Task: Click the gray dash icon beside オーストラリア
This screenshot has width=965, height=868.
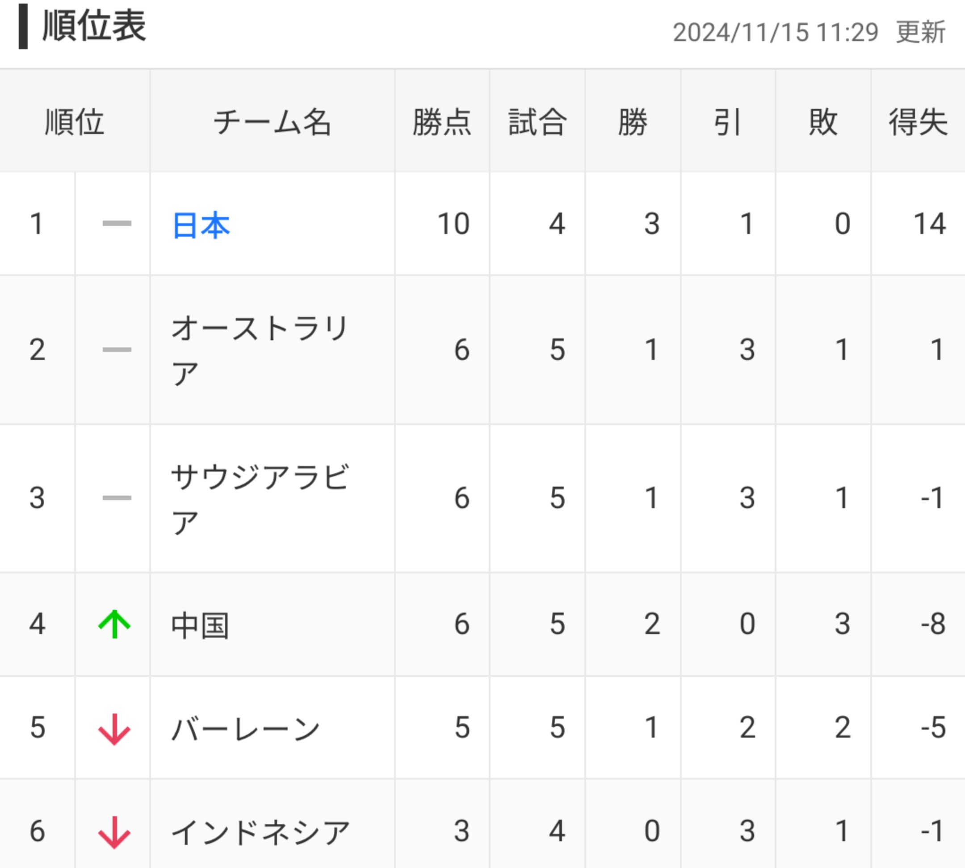Action: pyautogui.click(x=117, y=350)
